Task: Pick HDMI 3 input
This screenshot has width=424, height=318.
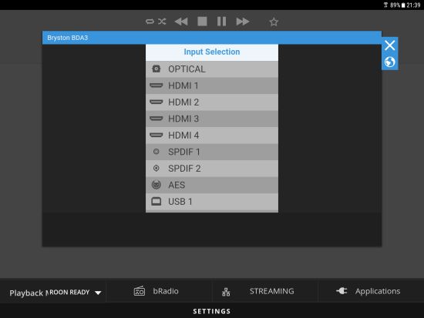Action: (x=212, y=119)
